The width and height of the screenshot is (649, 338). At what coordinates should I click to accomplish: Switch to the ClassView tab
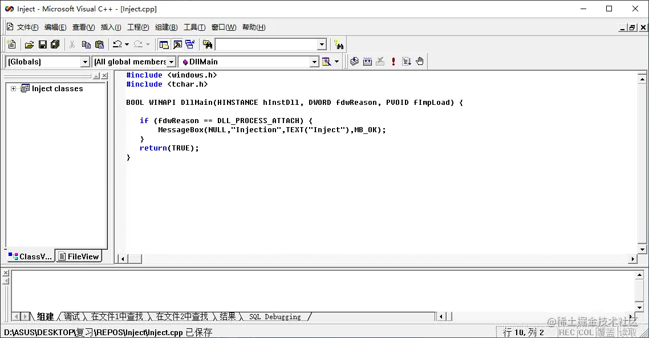coord(31,256)
